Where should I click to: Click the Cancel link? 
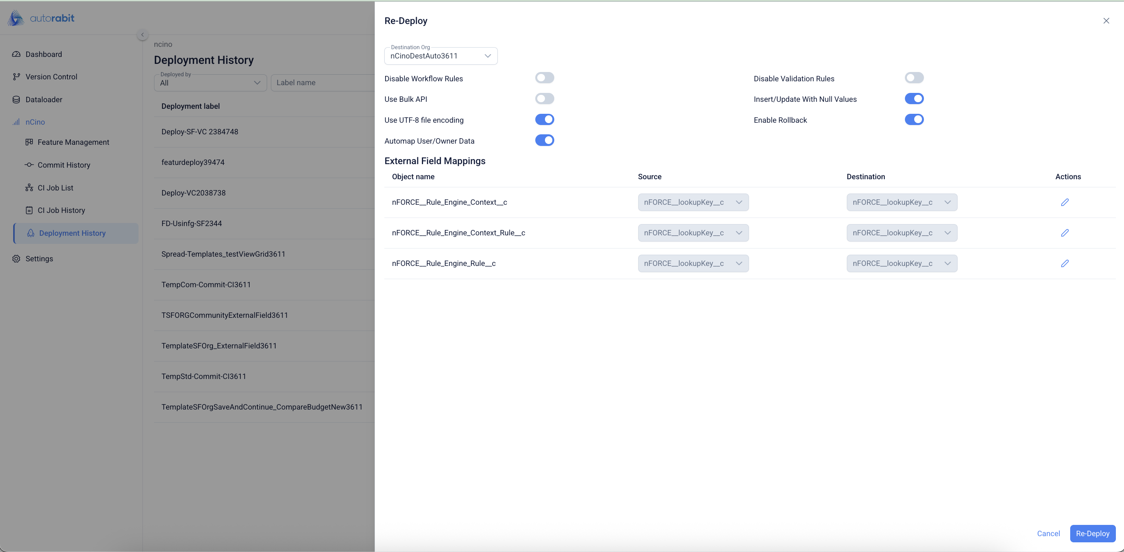(x=1048, y=533)
